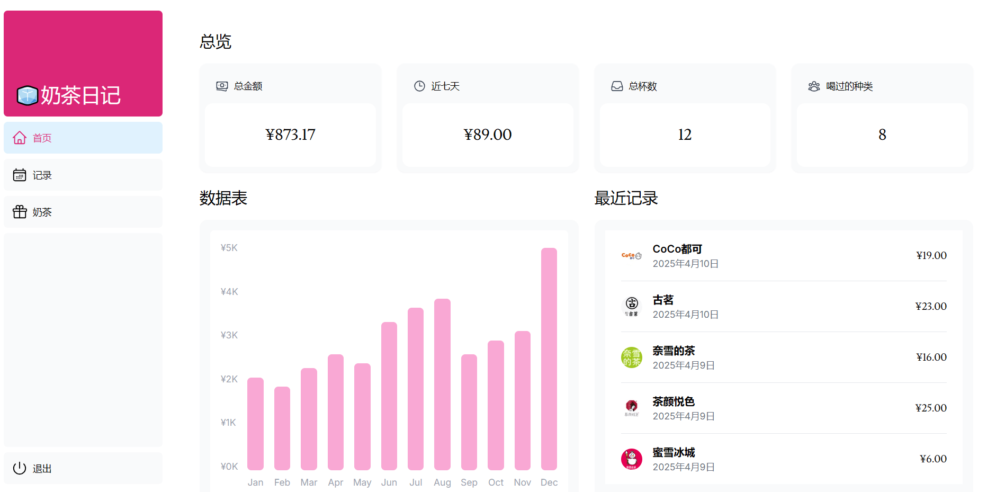The width and height of the screenshot is (1005, 492).
Task: Click the clock icon next to 近七天
Action: (x=419, y=86)
